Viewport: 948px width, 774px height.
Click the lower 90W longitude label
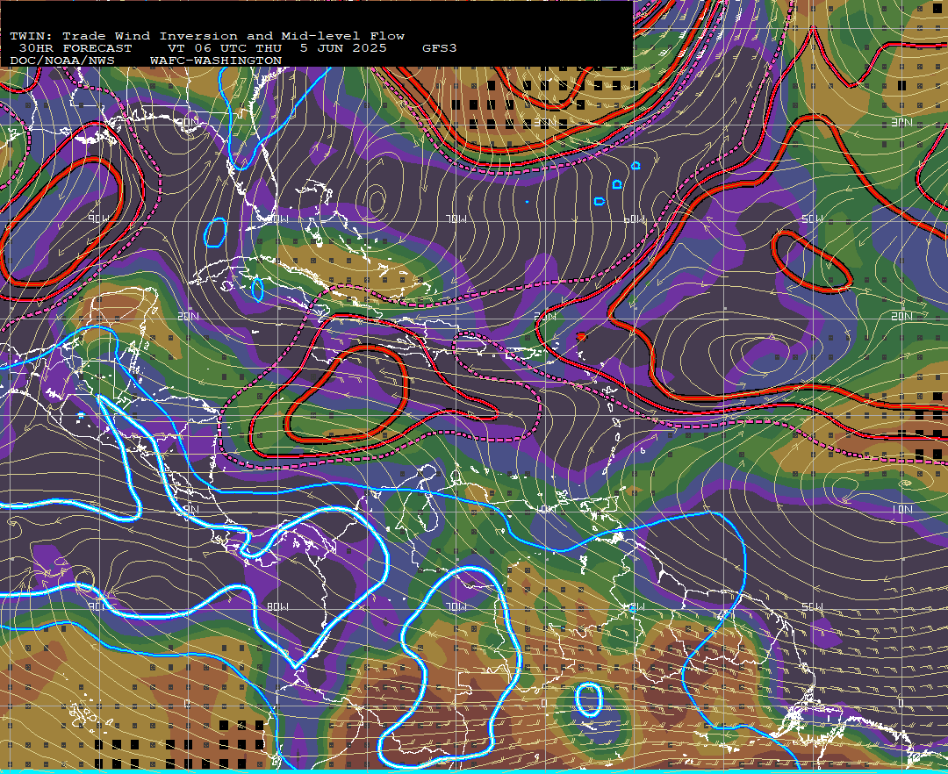99,606
